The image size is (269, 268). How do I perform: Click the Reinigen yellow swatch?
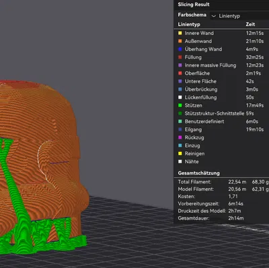[180, 154]
